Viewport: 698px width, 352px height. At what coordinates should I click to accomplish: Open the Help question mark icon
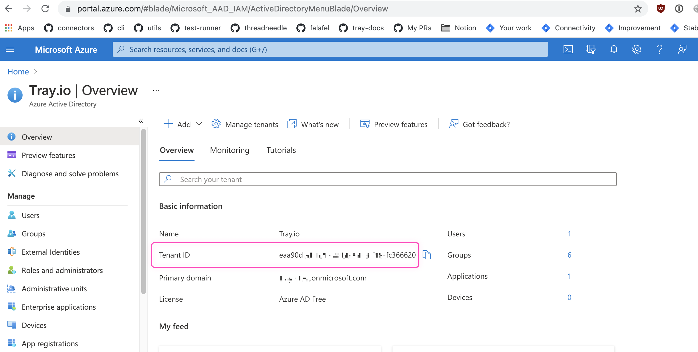(x=659, y=49)
